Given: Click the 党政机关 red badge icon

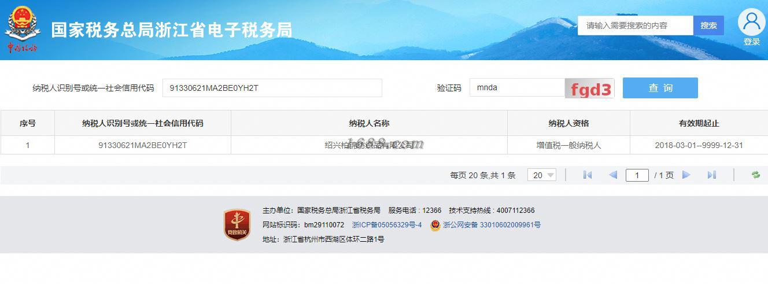Looking at the screenshot, I should (x=237, y=225).
